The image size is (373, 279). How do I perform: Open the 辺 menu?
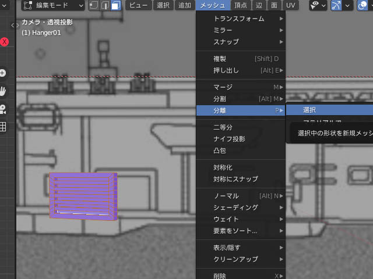259,5
